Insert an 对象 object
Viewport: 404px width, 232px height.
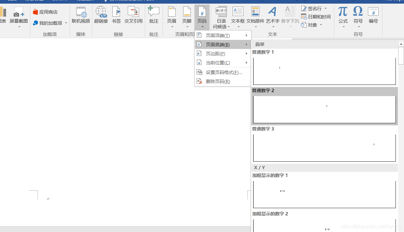312,25
